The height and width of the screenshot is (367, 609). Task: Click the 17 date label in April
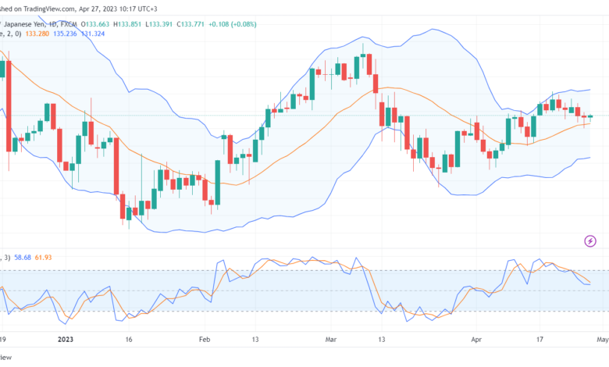tap(540, 340)
